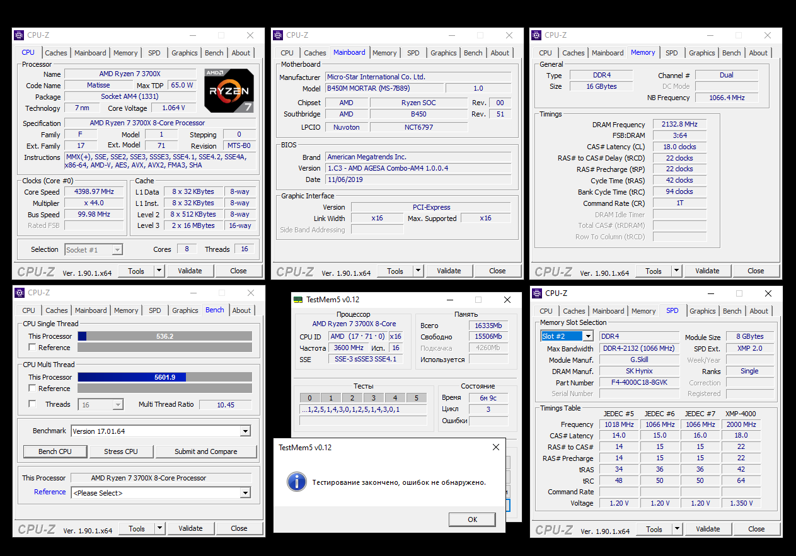Click CPU-Z icon in the Bench window title bar
This screenshot has height=556, width=796.
(20, 293)
